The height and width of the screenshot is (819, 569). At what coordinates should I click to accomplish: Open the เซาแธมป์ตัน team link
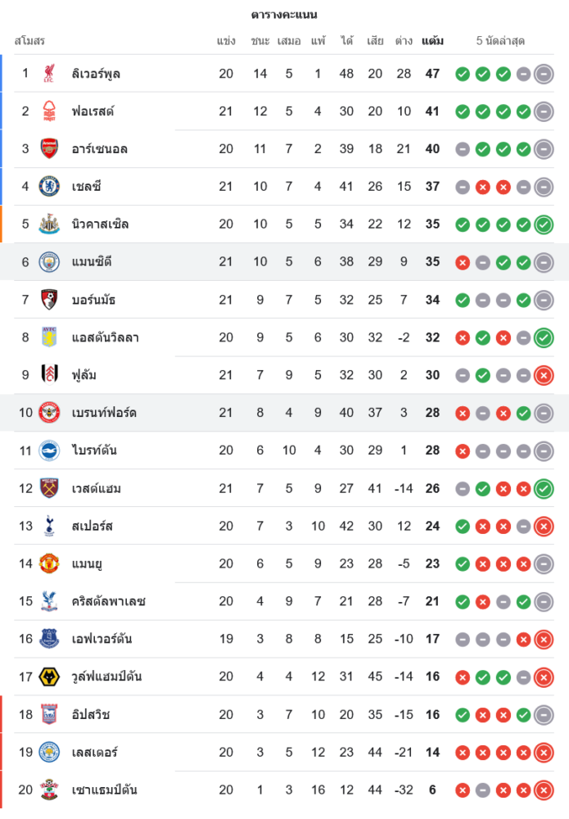(104, 790)
